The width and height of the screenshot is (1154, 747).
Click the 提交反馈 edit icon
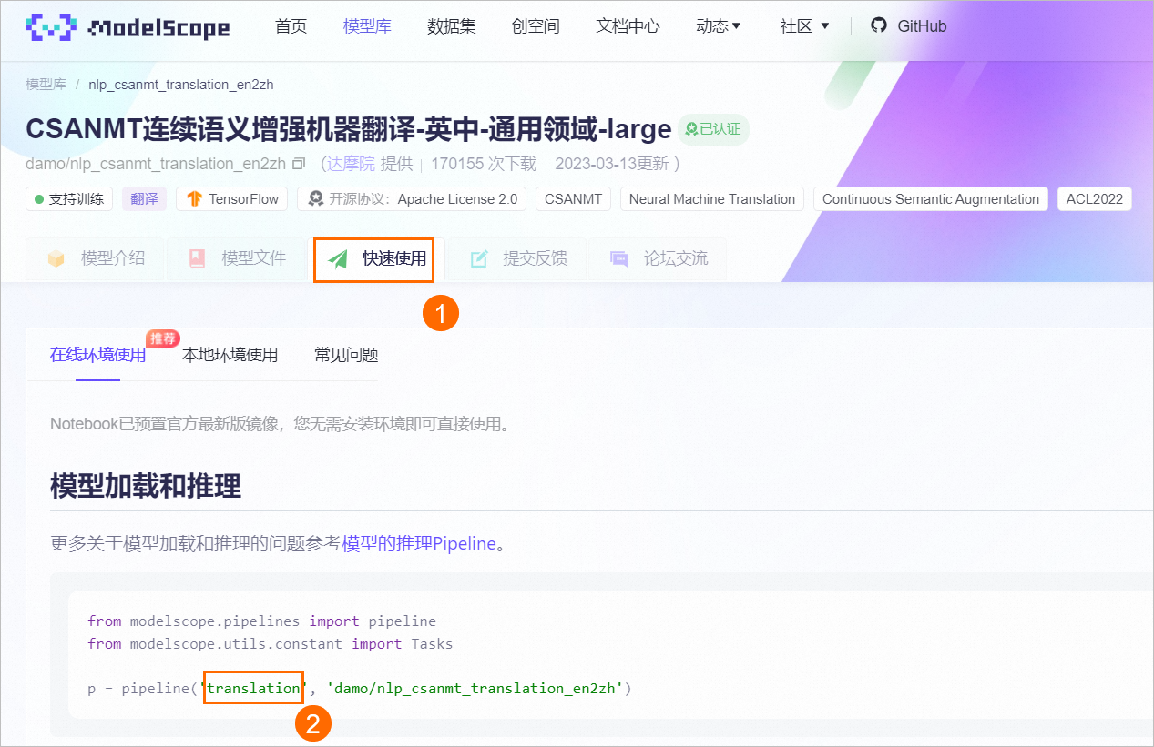pyautogui.click(x=478, y=258)
